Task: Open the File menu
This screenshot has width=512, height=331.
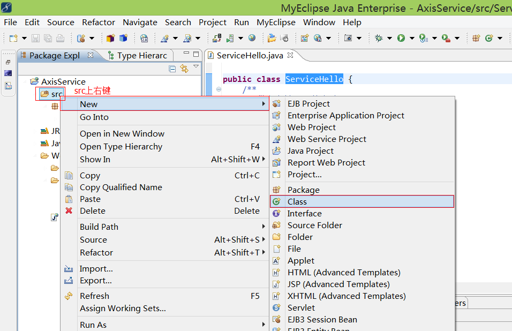Action: [x=11, y=22]
